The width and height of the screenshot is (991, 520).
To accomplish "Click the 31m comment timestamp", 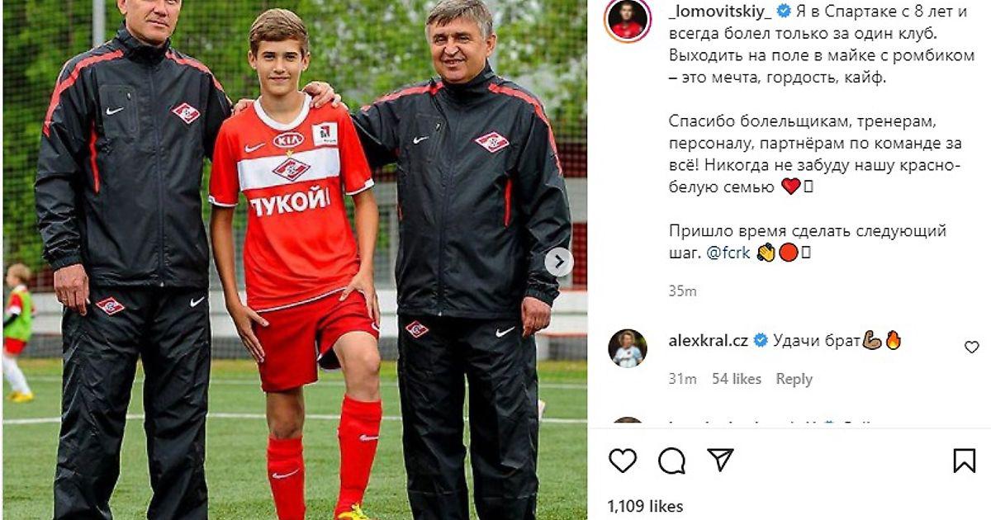I will [x=682, y=379].
